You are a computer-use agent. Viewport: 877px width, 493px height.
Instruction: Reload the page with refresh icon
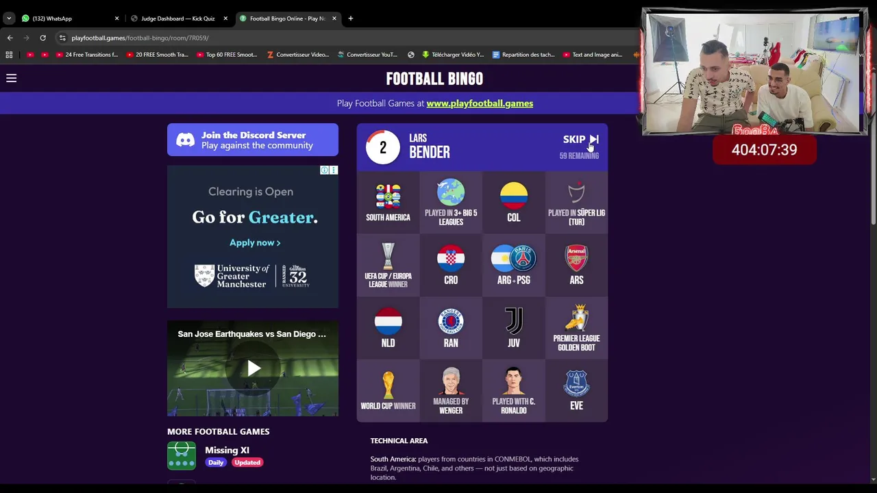(42, 38)
